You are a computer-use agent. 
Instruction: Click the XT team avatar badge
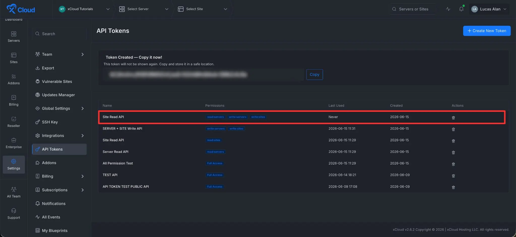point(62,9)
